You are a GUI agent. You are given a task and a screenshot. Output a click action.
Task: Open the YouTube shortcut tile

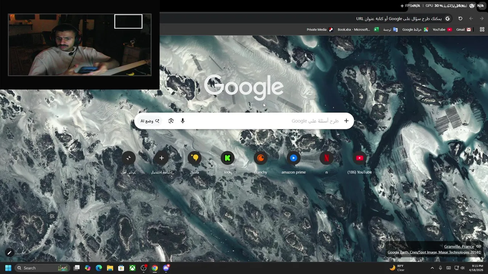click(359, 162)
